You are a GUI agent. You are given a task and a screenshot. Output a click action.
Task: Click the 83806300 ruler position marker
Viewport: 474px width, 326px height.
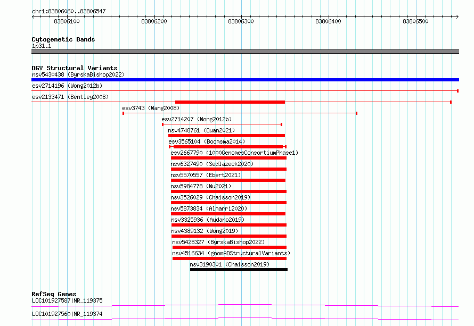(241, 21)
